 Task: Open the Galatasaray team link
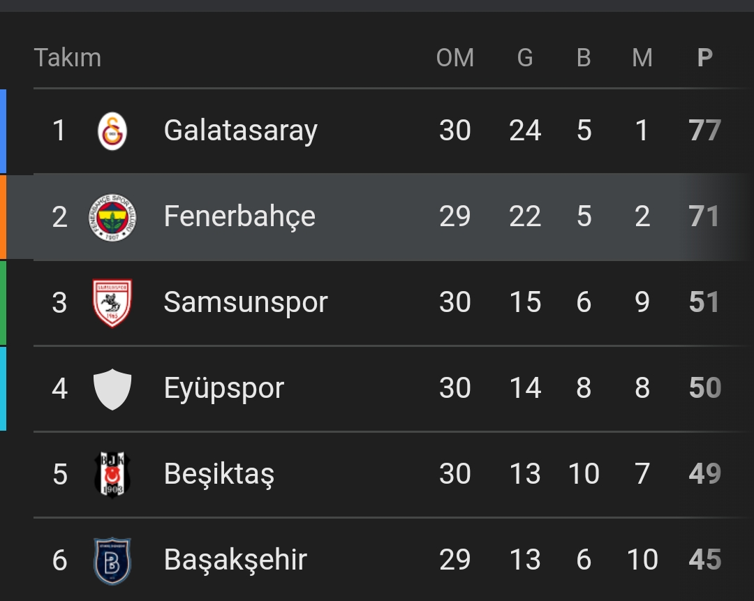[x=240, y=131]
